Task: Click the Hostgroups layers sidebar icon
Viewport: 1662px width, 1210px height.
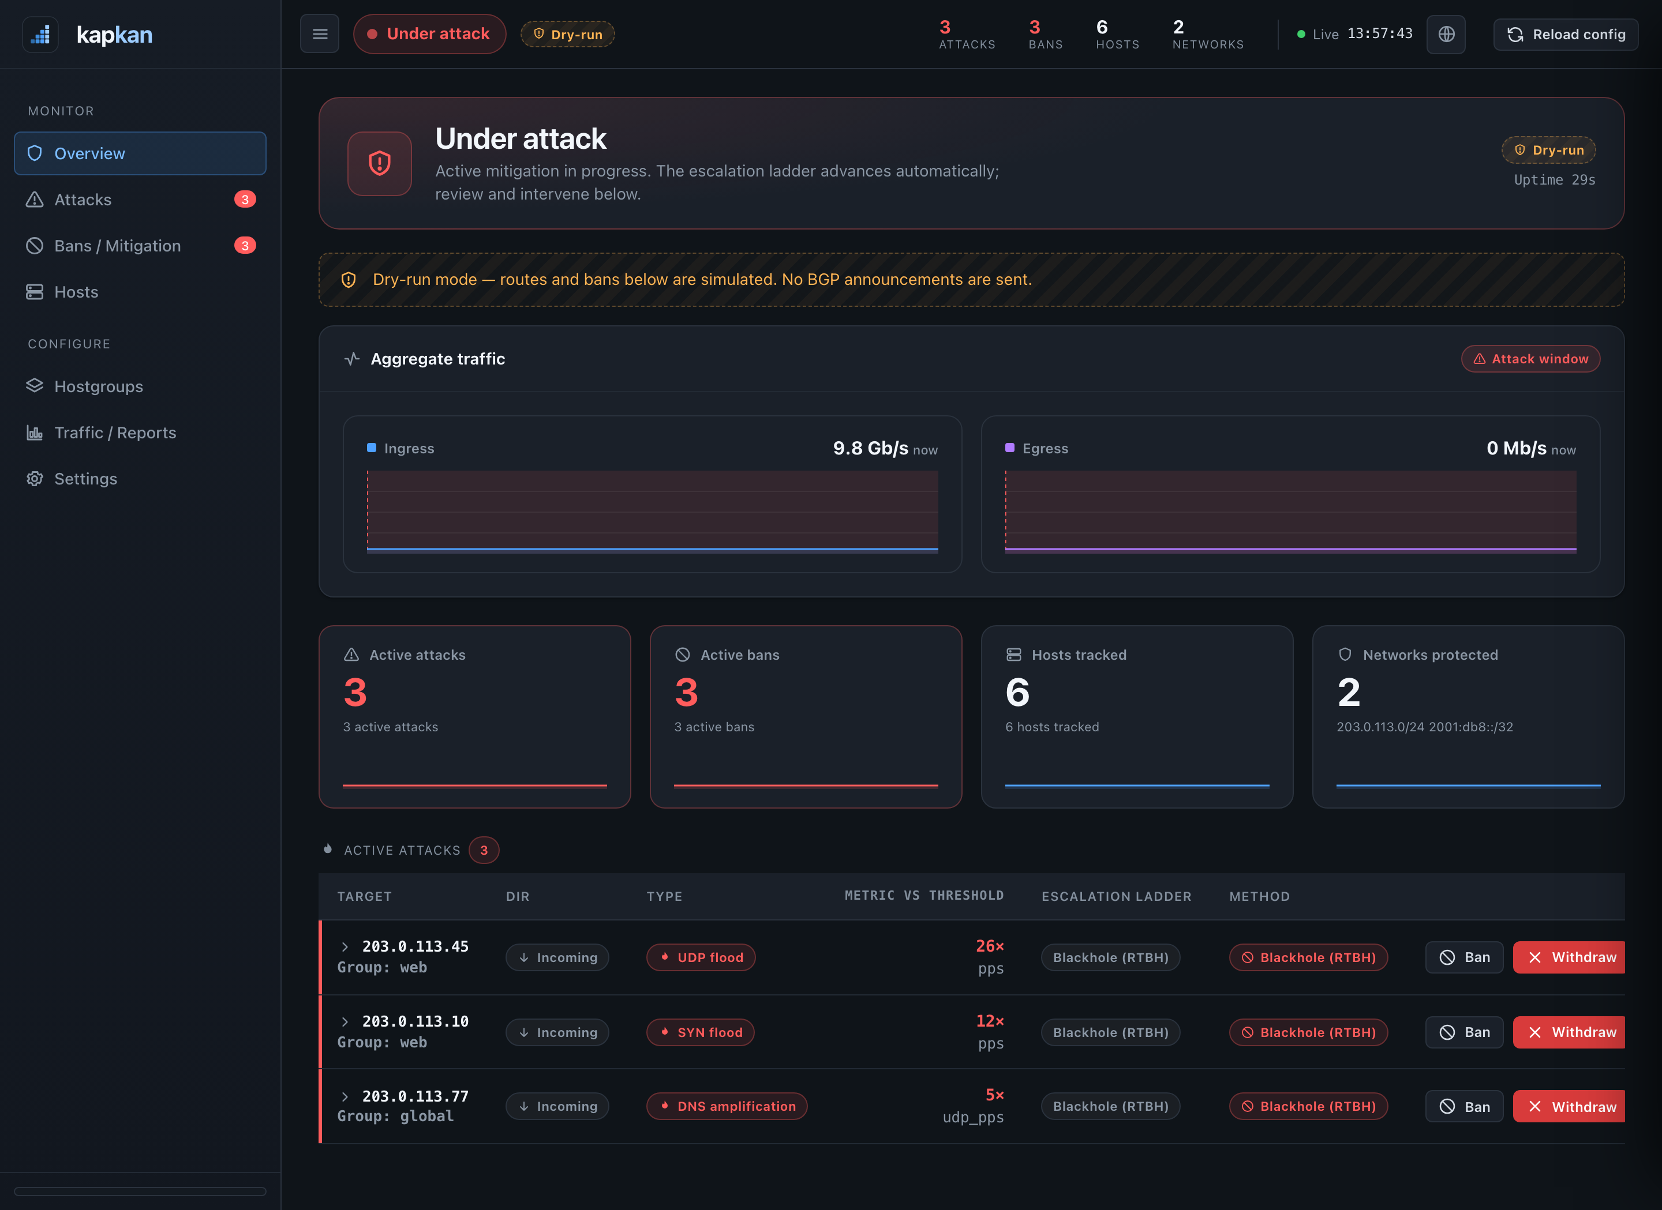Action: click(x=35, y=385)
